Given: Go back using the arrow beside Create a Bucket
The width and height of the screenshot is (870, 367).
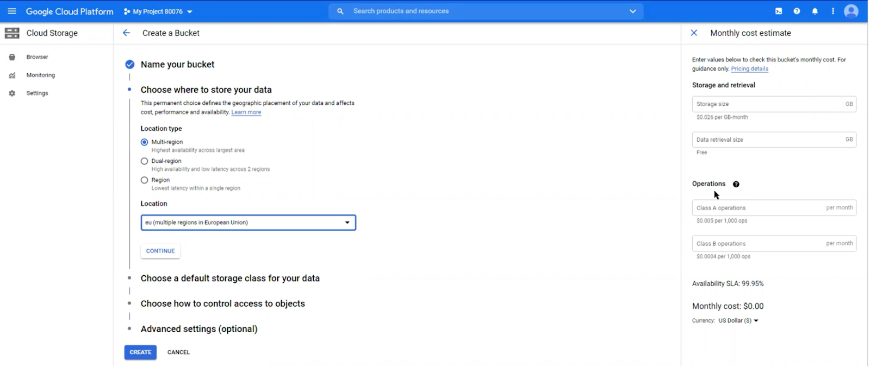Looking at the screenshot, I should 126,33.
